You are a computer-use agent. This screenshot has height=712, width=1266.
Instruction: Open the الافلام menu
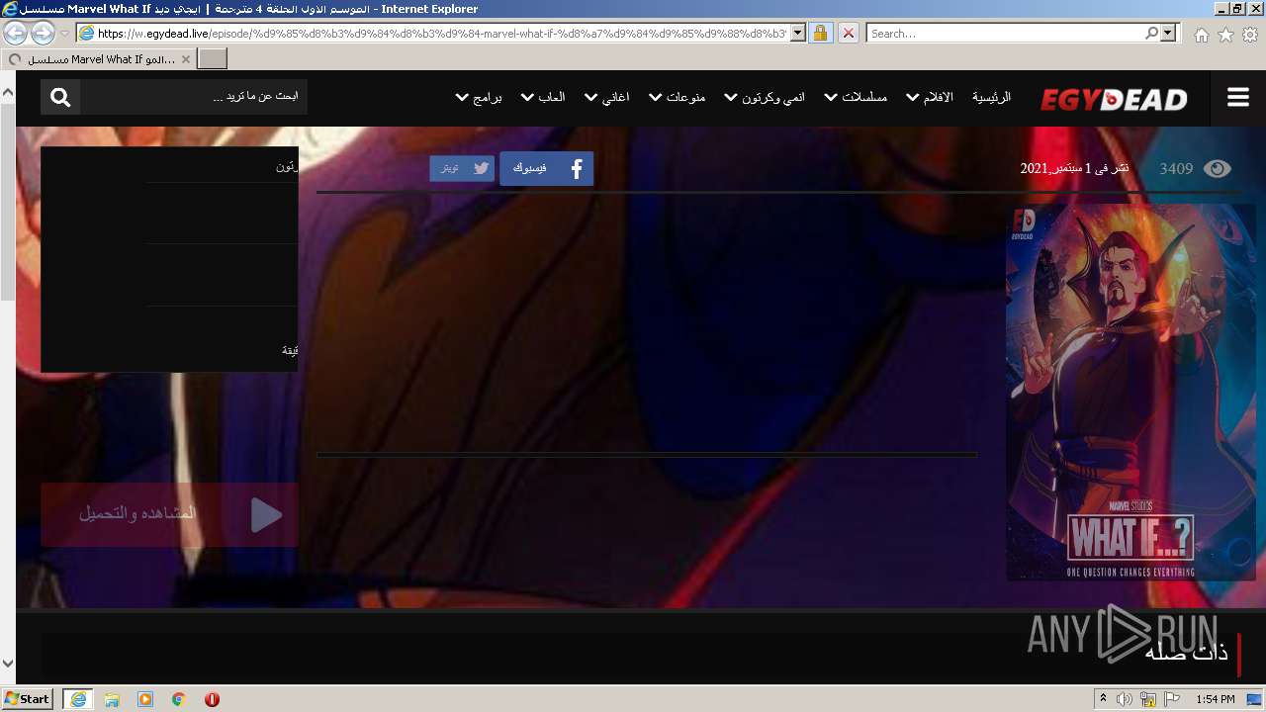[x=938, y=97]
